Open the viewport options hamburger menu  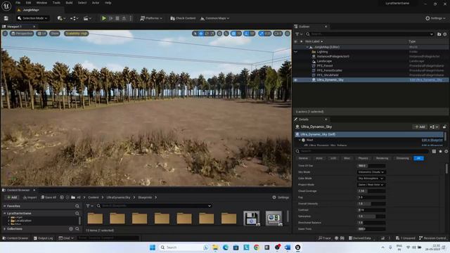pos(5,34)
